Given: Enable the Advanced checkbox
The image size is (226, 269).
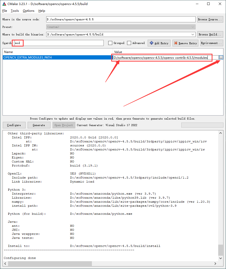Looking at the screenshot, I should coord(129,43).
